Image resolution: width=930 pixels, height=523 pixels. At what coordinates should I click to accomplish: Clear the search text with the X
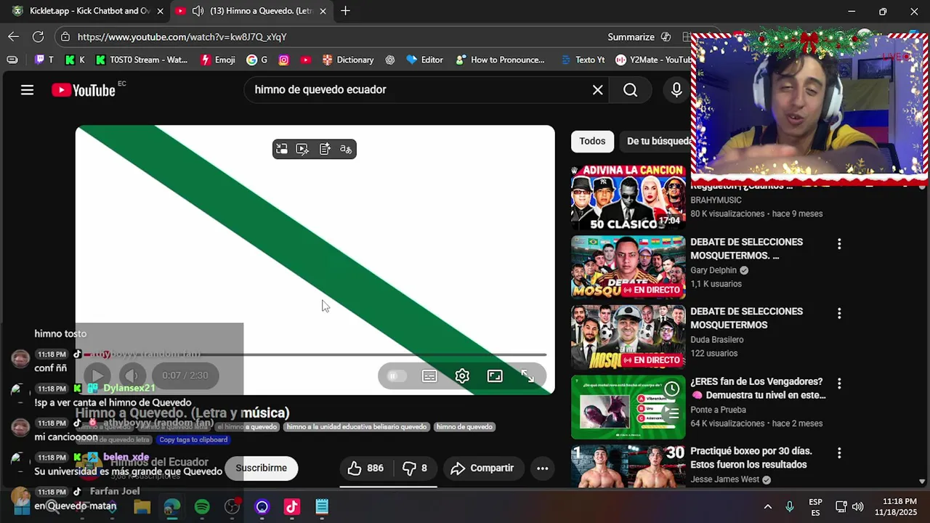[597, 90]
